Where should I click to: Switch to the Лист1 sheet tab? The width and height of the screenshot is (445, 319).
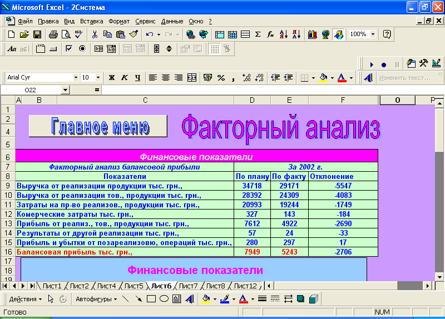pos(52,286)
